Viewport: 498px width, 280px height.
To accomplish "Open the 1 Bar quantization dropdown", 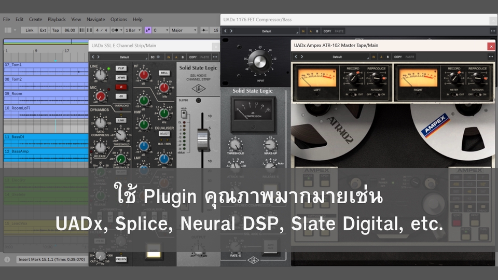I will pos(133,30).
